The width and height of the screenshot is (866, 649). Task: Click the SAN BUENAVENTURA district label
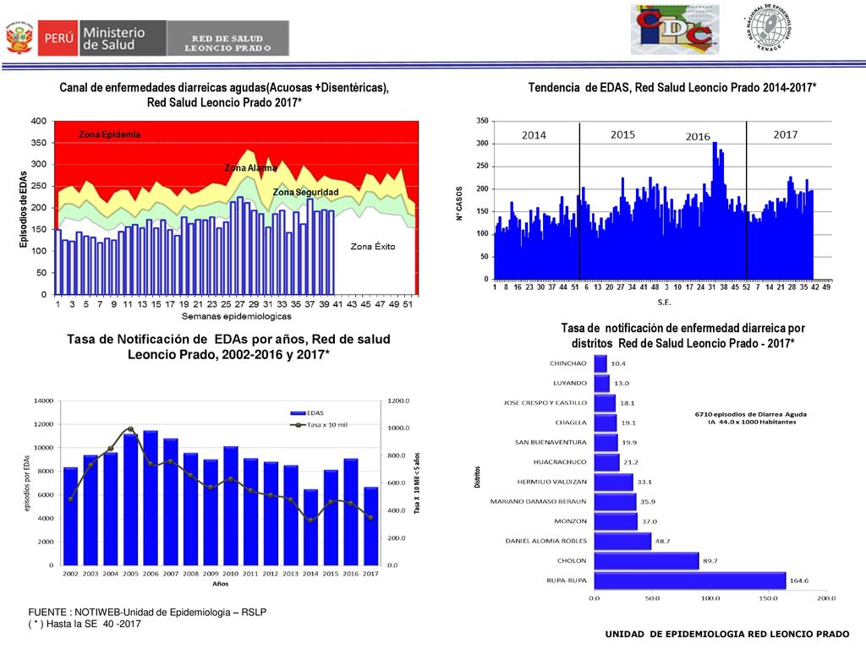(x=551, y=442)
